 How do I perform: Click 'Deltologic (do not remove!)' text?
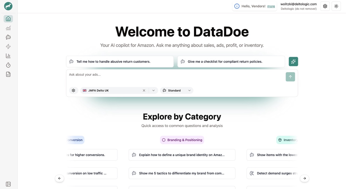(299, 9)
